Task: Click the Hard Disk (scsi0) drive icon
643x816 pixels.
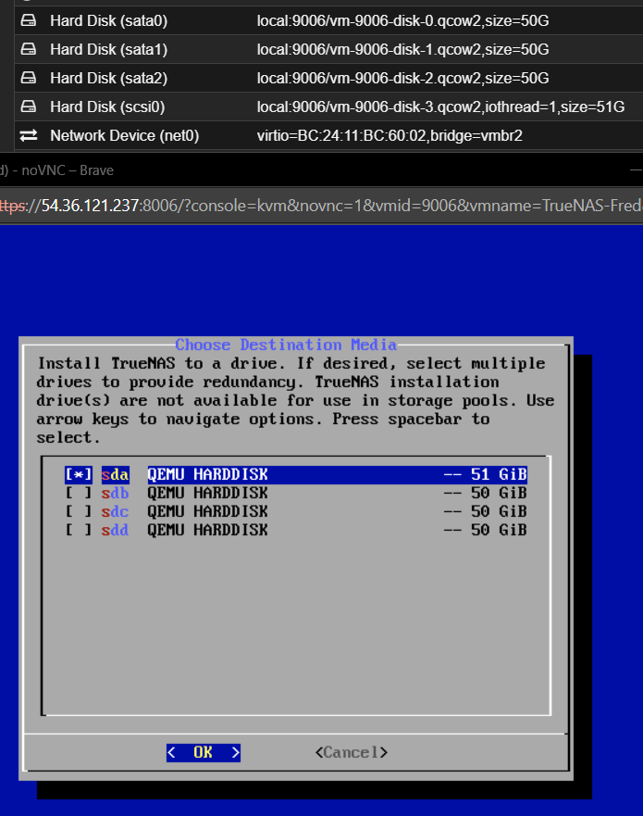Action: coord(29,107)
